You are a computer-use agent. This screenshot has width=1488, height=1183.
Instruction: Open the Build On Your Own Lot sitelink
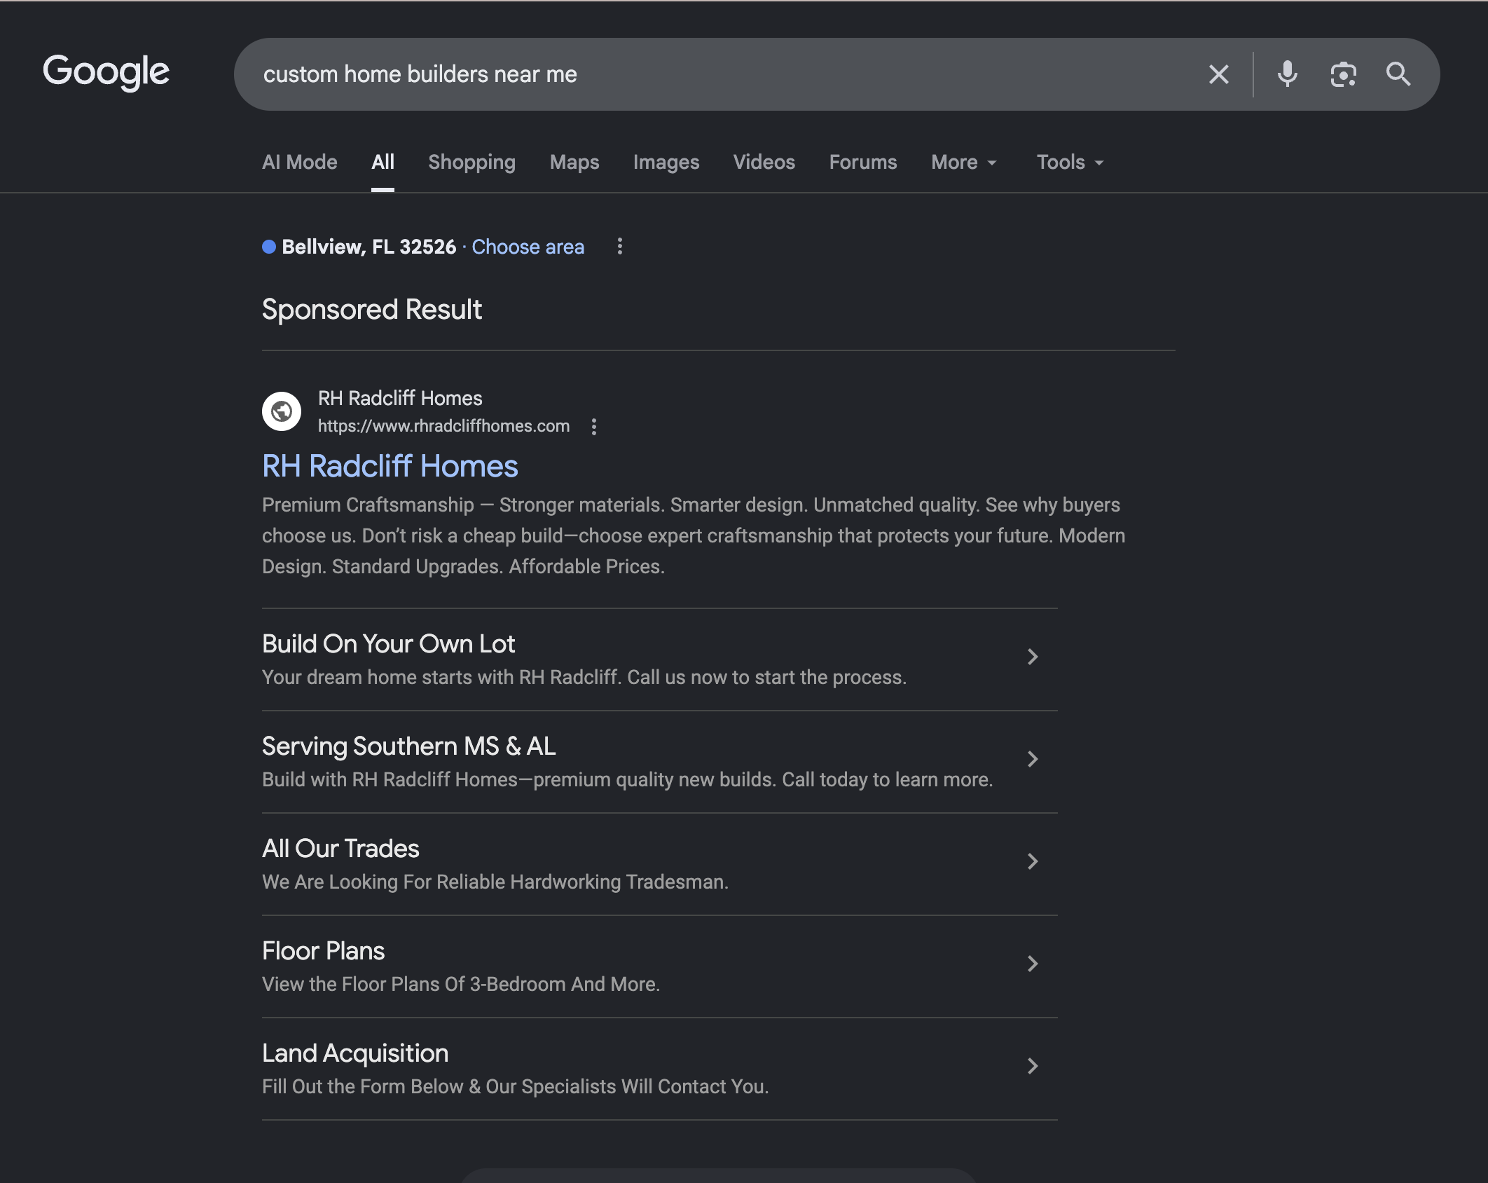(x=389, y=644)
